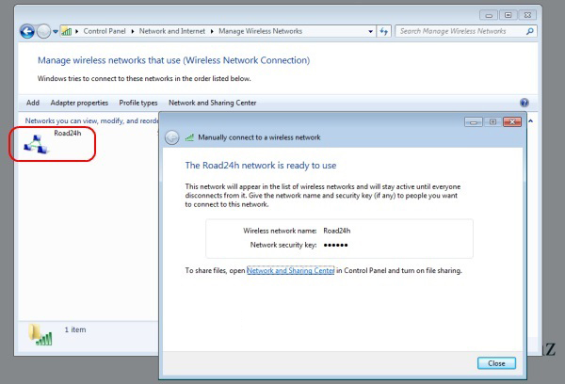Viewport: 565px width, 384px height.
Task: Open help with the blue question mark icon
Action: point(525,103)
